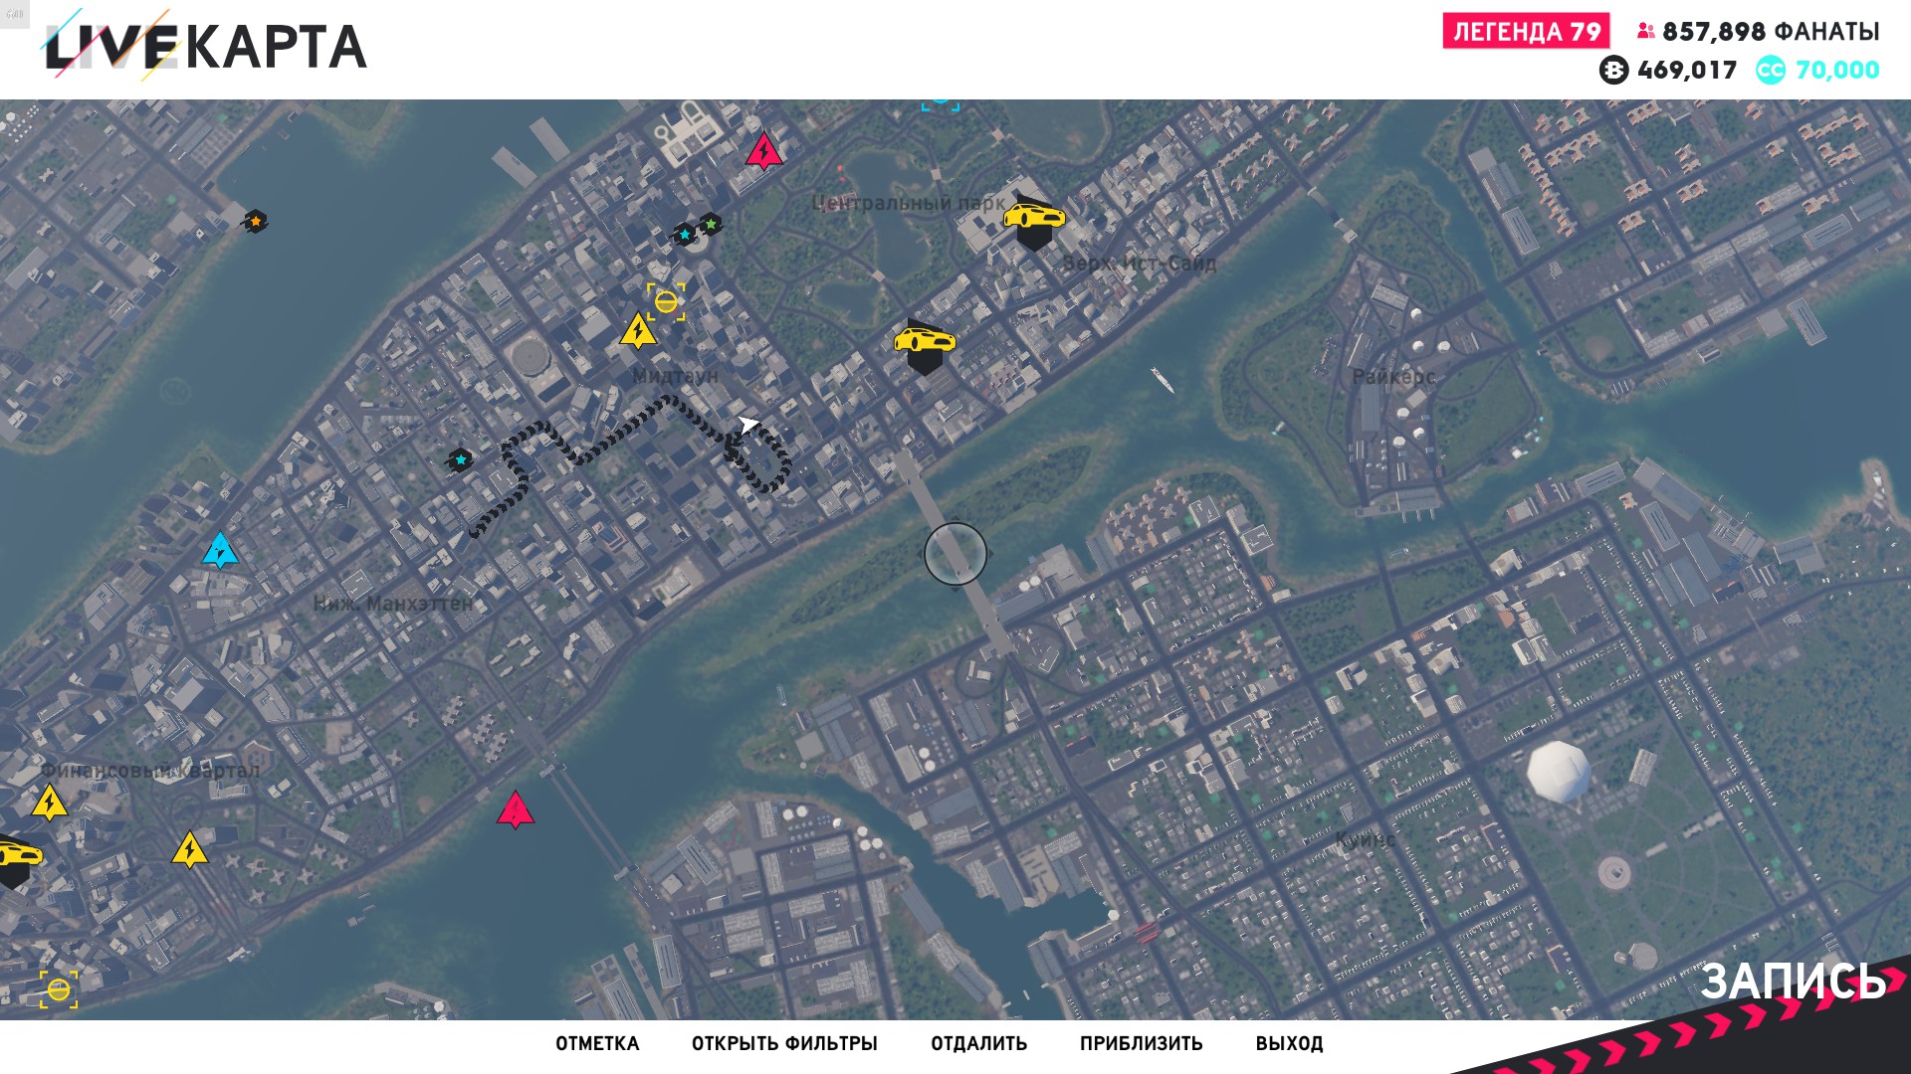
Task: Click the Центральный парк map label
Action: tap(910, 203)
